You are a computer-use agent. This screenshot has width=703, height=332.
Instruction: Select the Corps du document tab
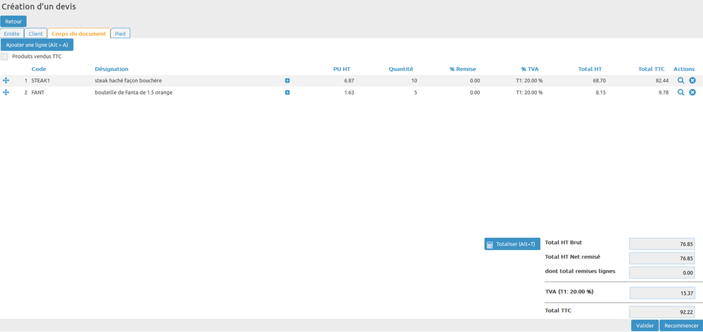click(78, 34)
